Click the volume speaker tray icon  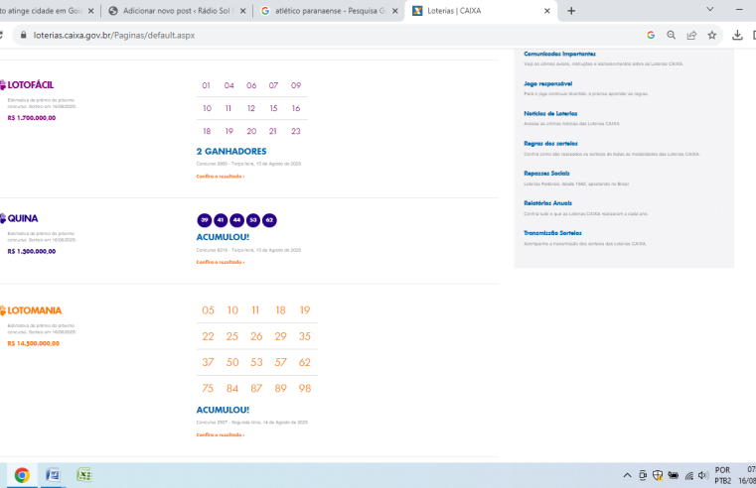coord(703,475)
